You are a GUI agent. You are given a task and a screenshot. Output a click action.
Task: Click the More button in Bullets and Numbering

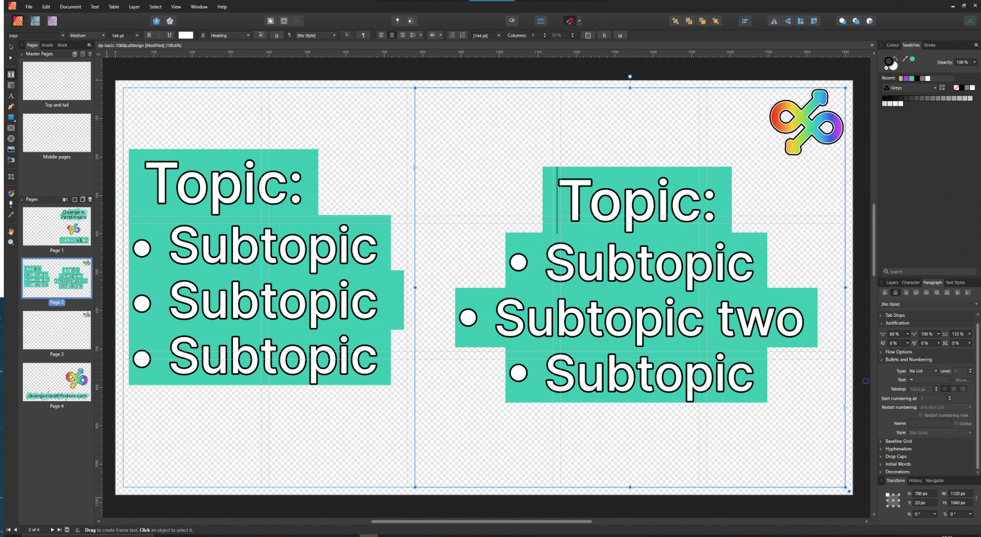[x=963, y=380]
